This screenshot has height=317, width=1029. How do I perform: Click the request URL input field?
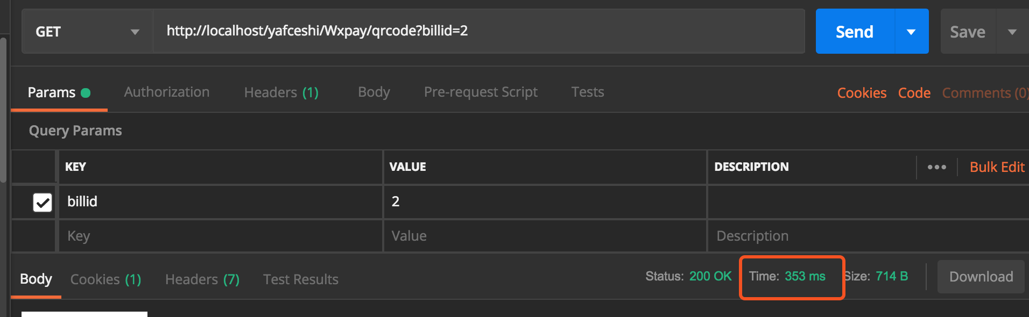pyautogui.click(x=479, y=31)
